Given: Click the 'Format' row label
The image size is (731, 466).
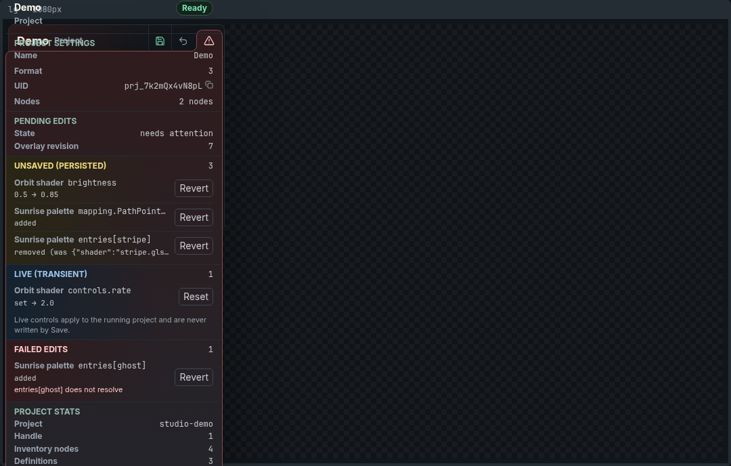Looking at the screenshot, I should (x=28, y=71).
